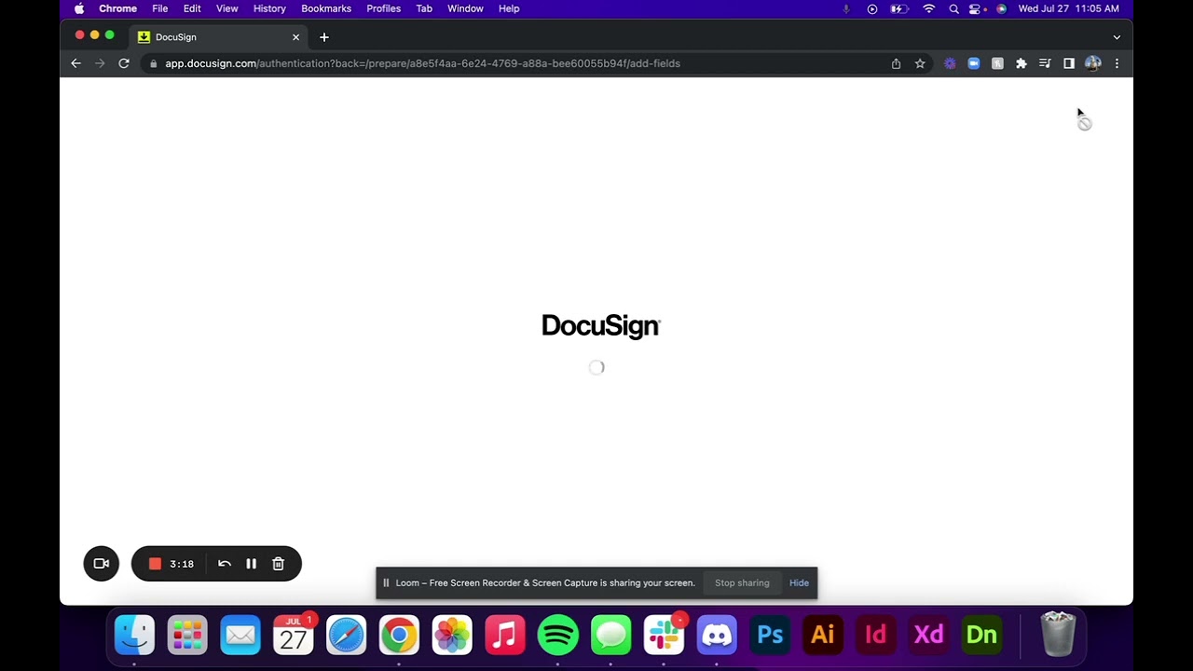Open InDesign from the dock
1193x671 pixels.
[876, 636]
